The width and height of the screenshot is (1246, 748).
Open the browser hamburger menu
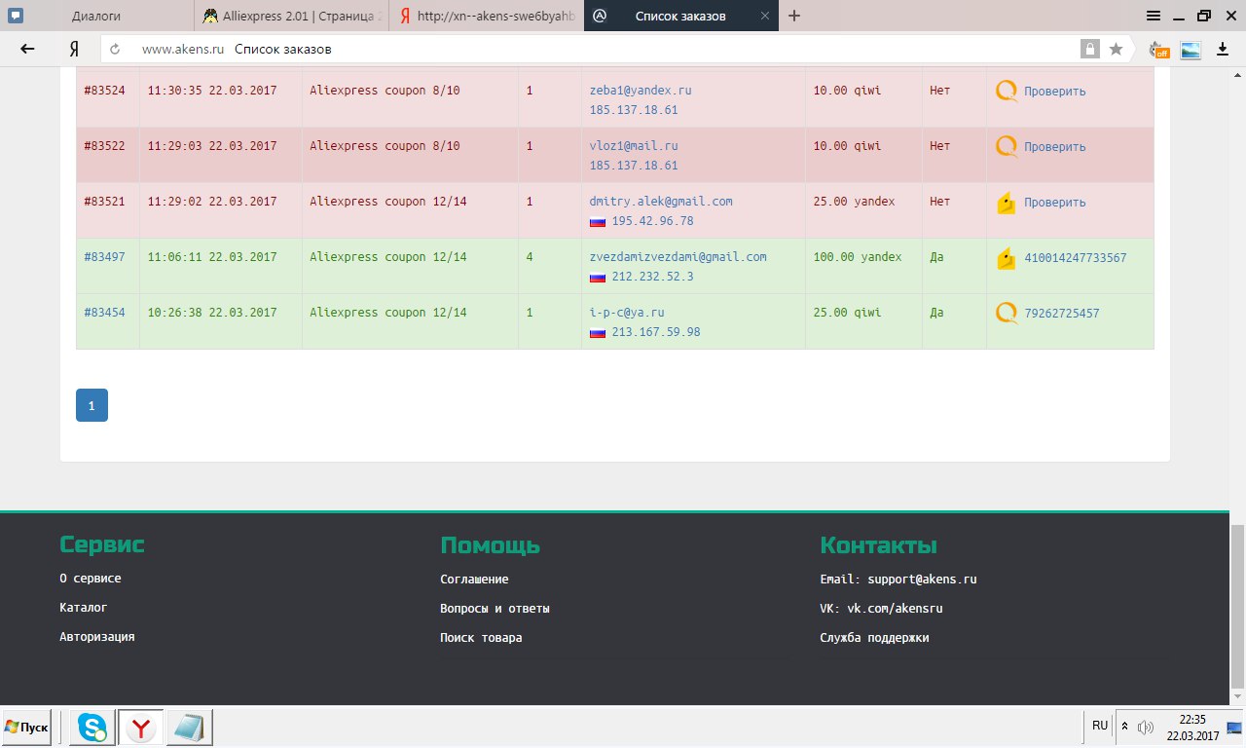(x=1154, y=16)
